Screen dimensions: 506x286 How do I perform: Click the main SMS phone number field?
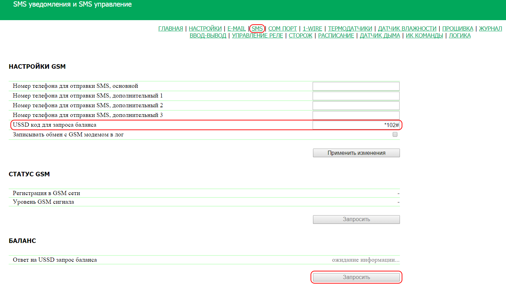point(356,86)
